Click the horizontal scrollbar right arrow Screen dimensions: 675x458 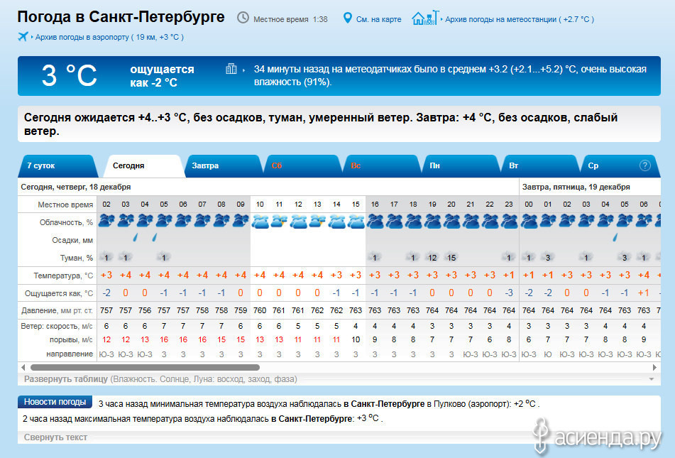tap(655, 367)
